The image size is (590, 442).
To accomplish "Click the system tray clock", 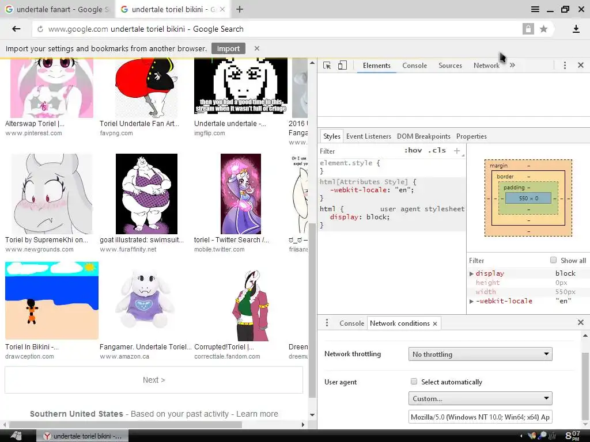I will (x=573, y=436).
